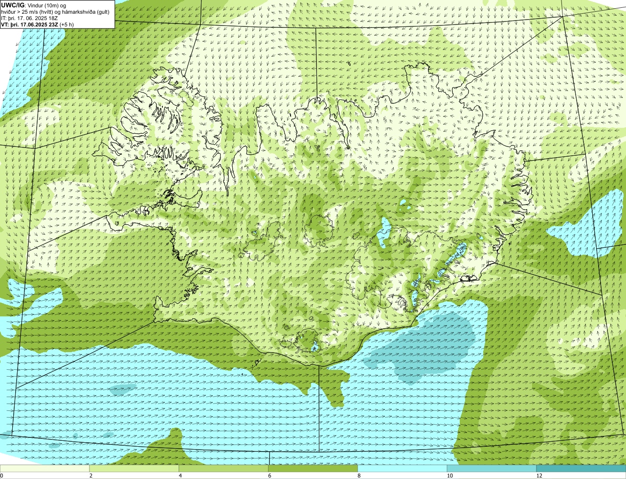Click the pale yellow 0–2 m/s legend swatch
The image size is (626, 479).
[45, 469]
